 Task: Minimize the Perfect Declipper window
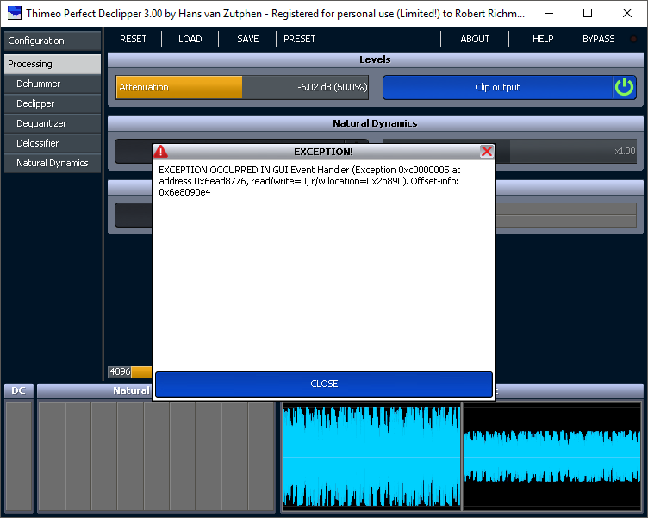coord(549,13)
